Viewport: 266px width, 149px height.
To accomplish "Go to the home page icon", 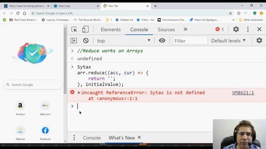I will [x=25, y=13].
